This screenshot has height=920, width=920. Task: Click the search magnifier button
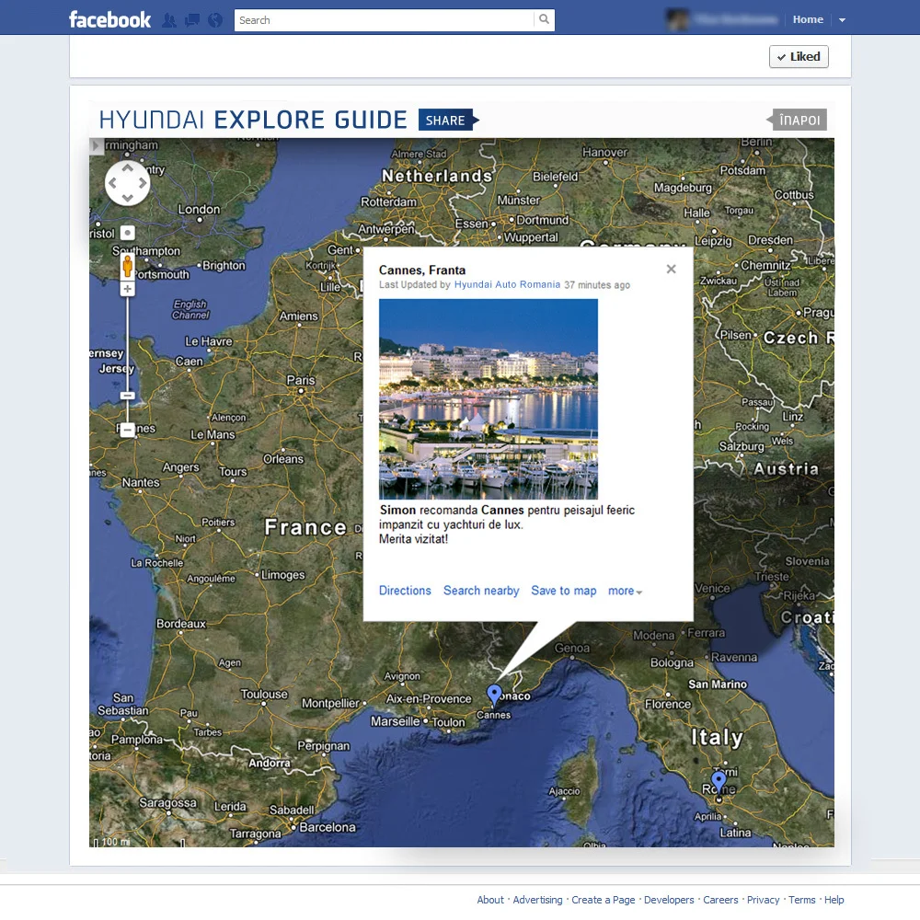pos(544,20)
